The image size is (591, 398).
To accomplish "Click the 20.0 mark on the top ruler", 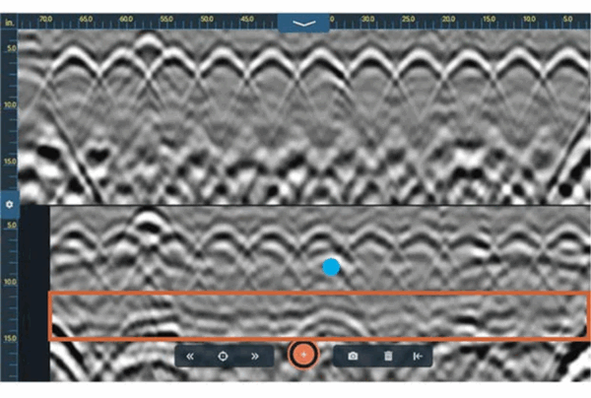I will point(448,19).
